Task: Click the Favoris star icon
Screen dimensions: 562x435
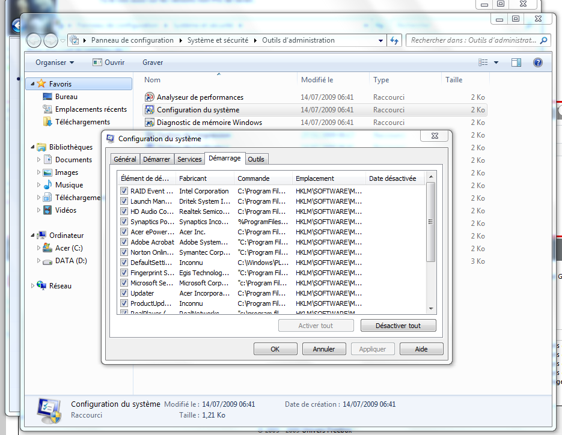Action: point(41,84)
